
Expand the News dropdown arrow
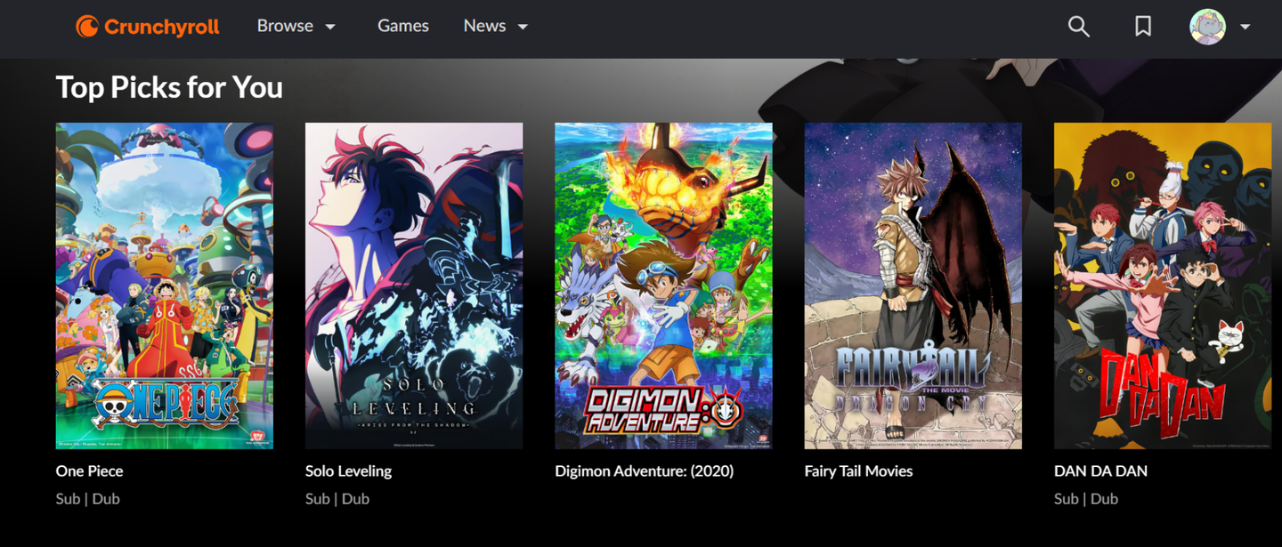(x=523, y=27)
